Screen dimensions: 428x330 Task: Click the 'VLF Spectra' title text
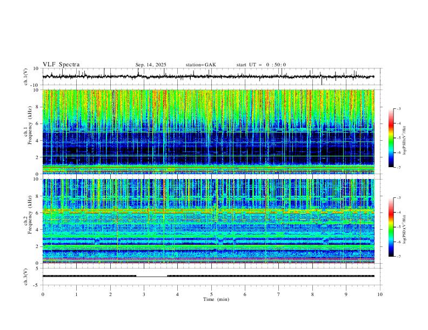[x=61, y=65]
